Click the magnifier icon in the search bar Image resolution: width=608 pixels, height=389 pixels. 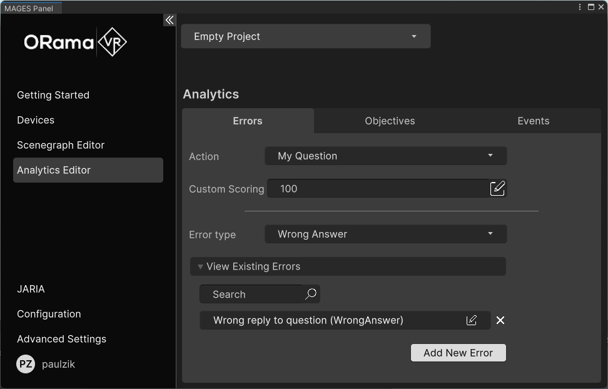coord(310,294)
